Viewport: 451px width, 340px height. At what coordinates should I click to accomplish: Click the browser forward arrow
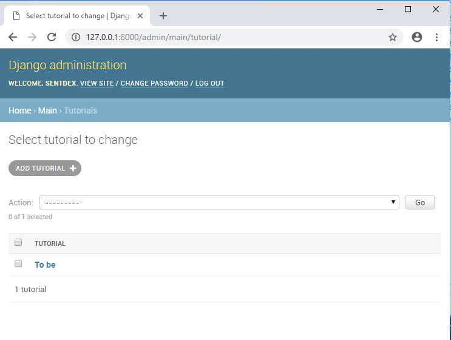click(32, 37)
